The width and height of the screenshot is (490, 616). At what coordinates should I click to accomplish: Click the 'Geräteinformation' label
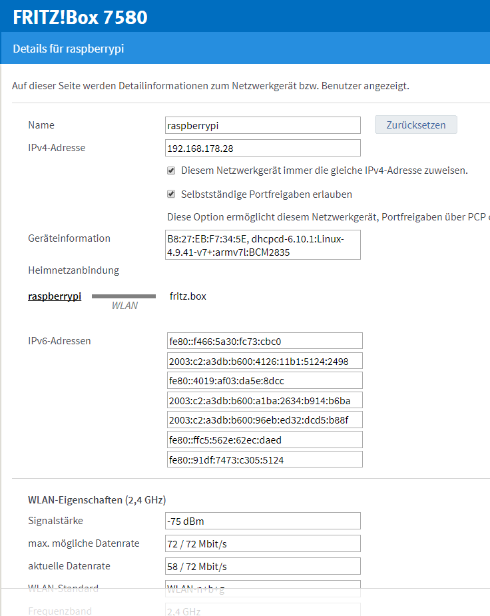[x=69, y=238]
